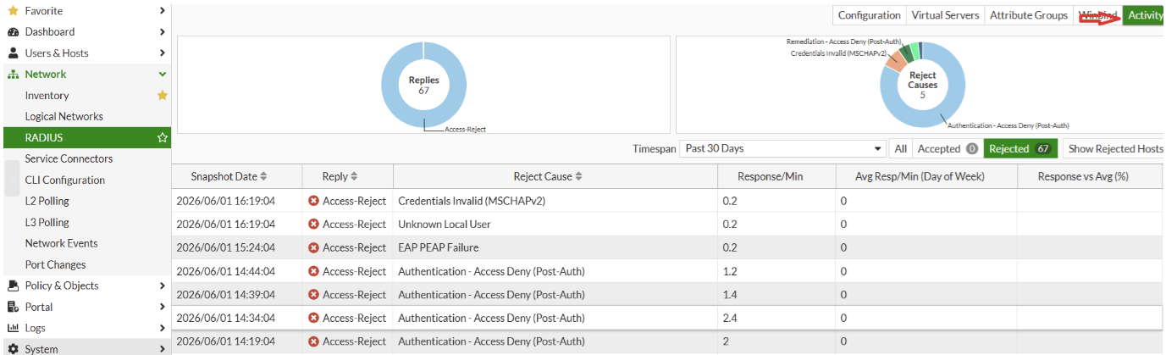Collapse the Network section chevron

[x=163, y=75]
